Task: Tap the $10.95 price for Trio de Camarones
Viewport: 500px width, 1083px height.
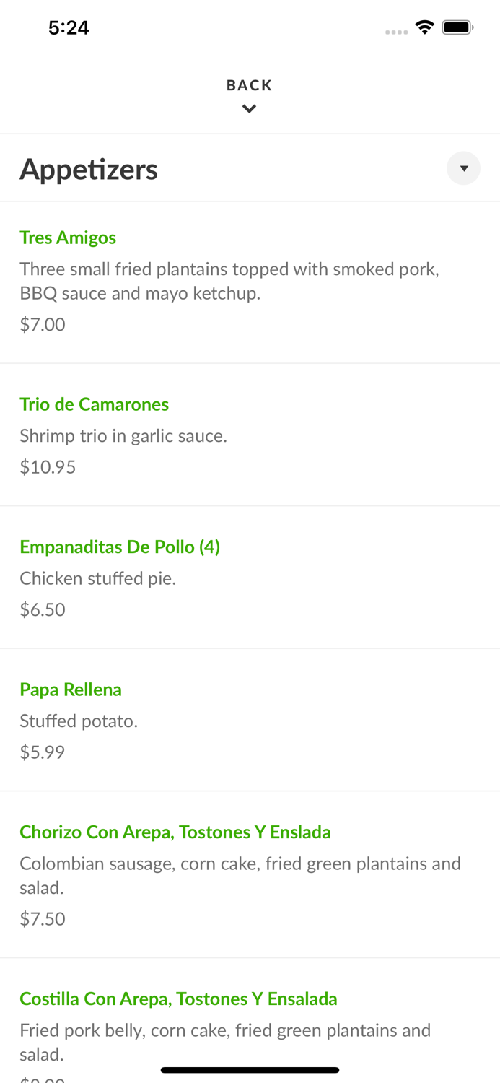Action: click(48, 467)
